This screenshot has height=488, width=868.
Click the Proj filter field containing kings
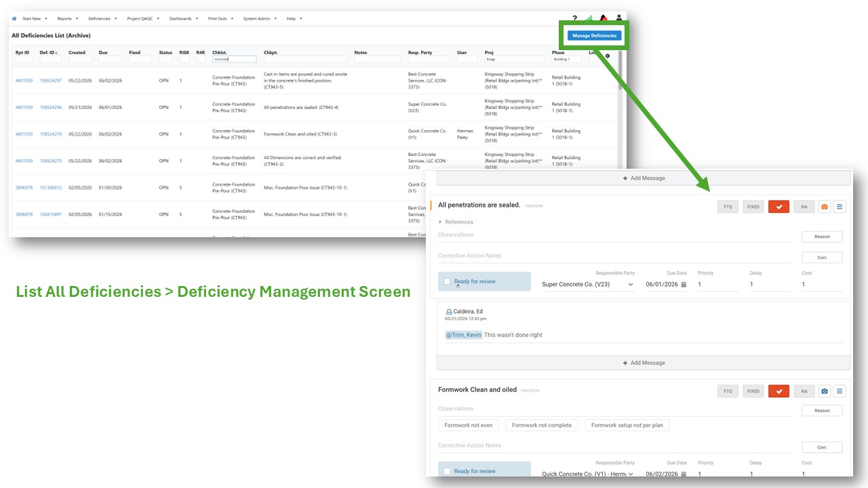click(515, 60)
